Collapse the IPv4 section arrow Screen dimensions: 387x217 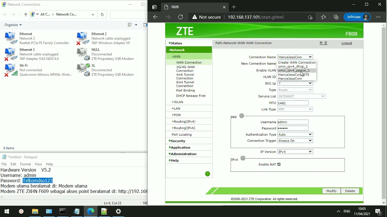click(x=243, y=158)
